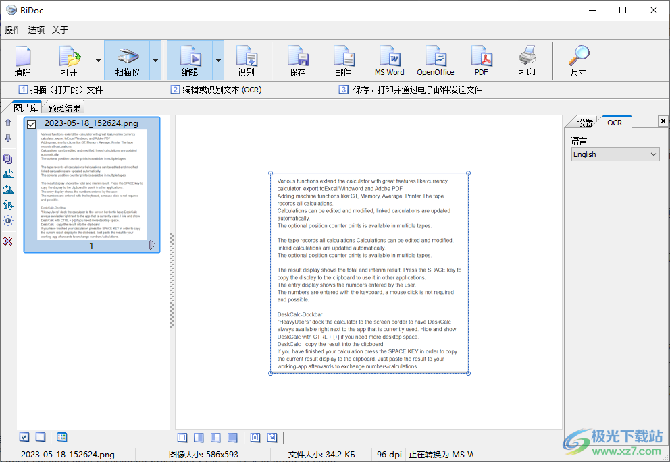Click the select all images checkmark icon

[x=24, y=437]
